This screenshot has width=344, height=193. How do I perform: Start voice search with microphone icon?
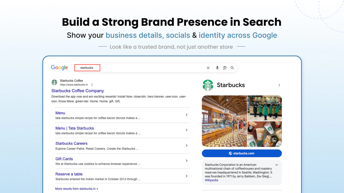217,68
